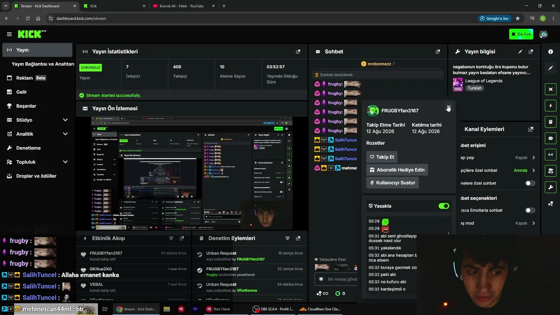Edit stream info with the pencil icon
Screen dimensions: 560x315
click(x=520, y=52)
